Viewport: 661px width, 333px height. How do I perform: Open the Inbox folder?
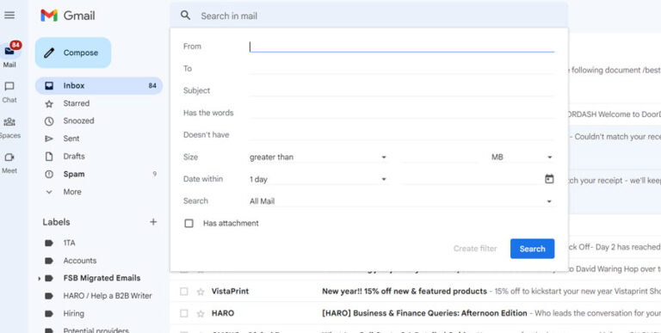(99, 85)
